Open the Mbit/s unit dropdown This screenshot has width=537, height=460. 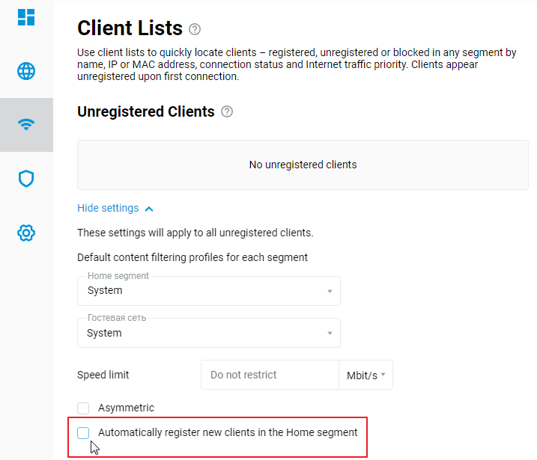(x=366, y=375)
